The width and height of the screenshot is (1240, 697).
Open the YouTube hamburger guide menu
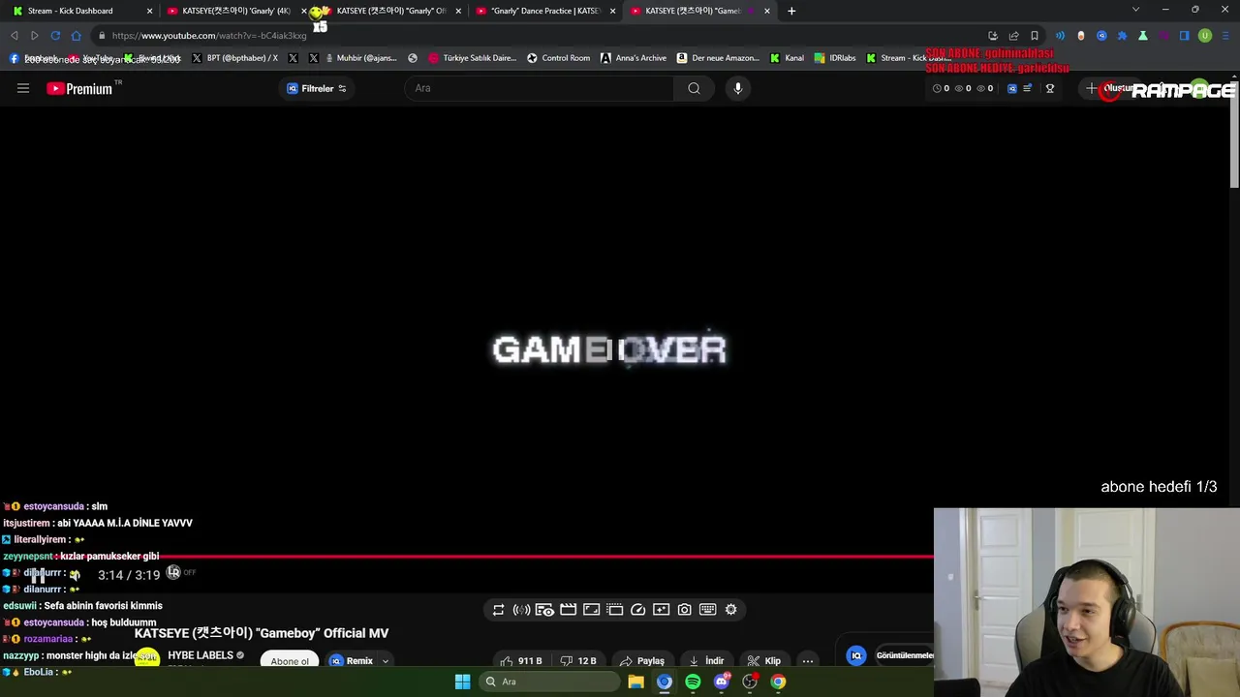click(23, 88)
